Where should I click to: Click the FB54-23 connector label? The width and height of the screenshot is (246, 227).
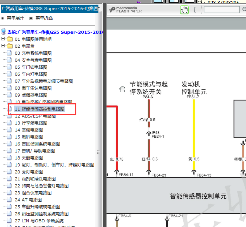(159, 175)
